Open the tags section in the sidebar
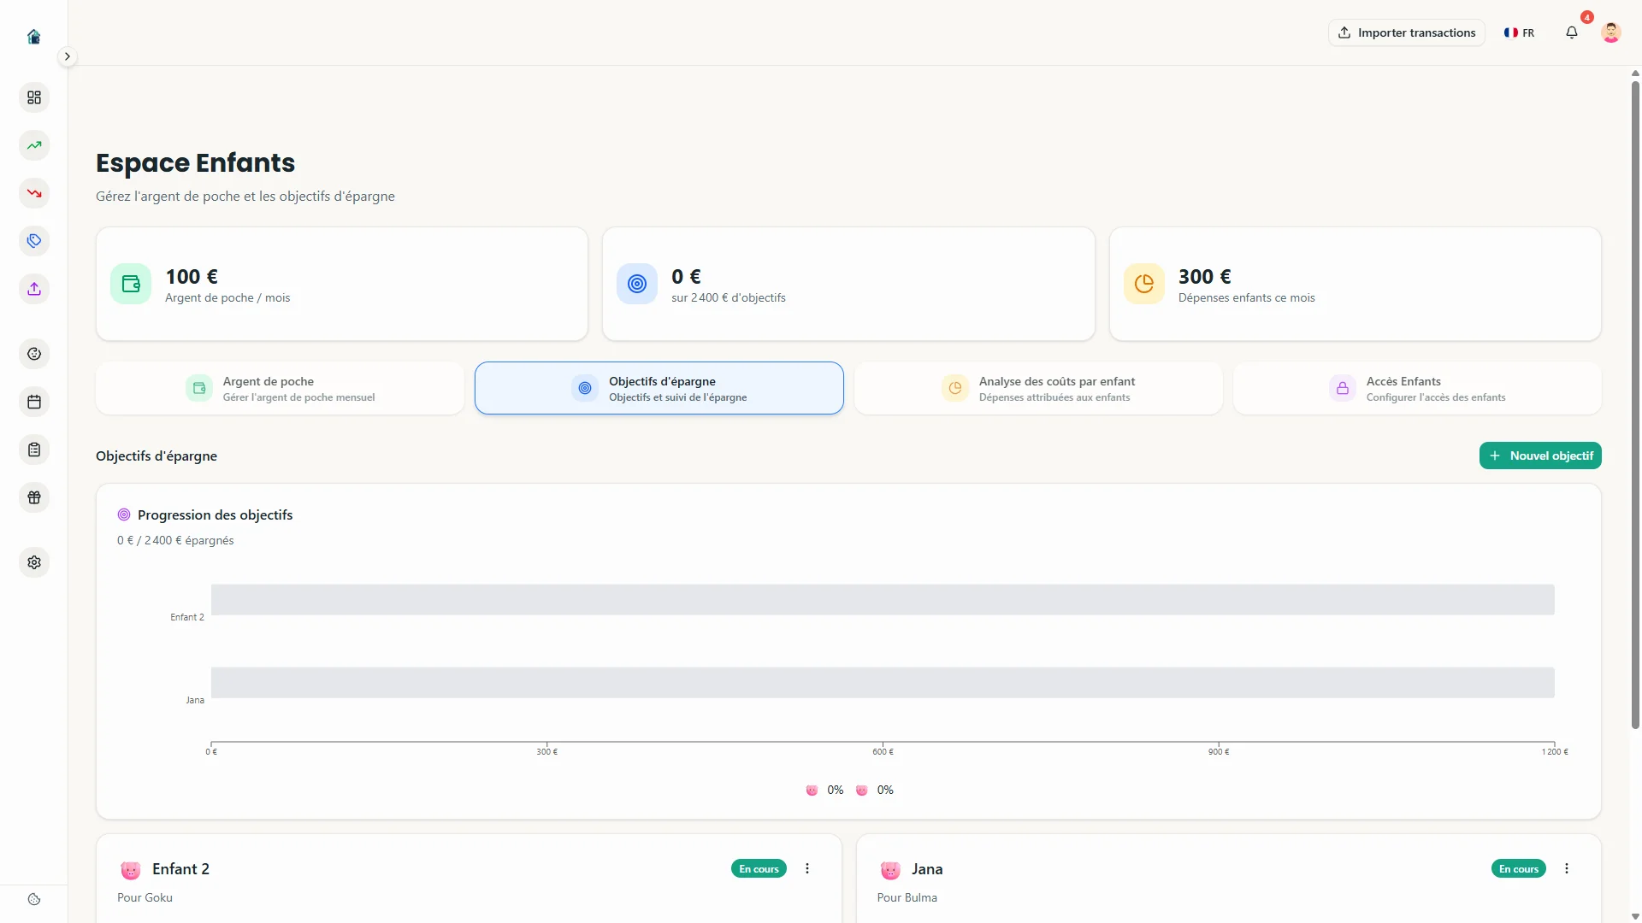This screenshot has height=923, width=1642. point(34,241)
